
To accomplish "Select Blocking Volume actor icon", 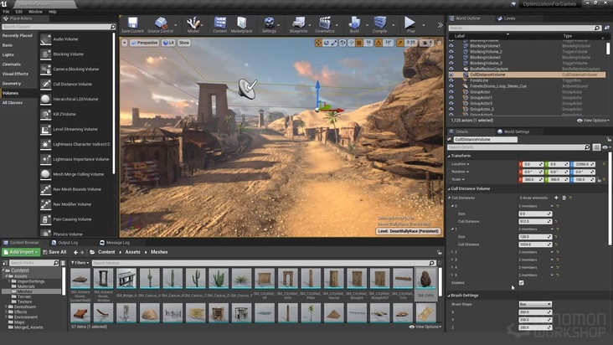I will point(46,54).
